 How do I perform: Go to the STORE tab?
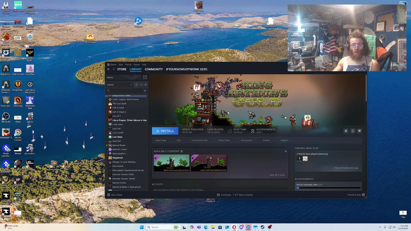point(122,69)
